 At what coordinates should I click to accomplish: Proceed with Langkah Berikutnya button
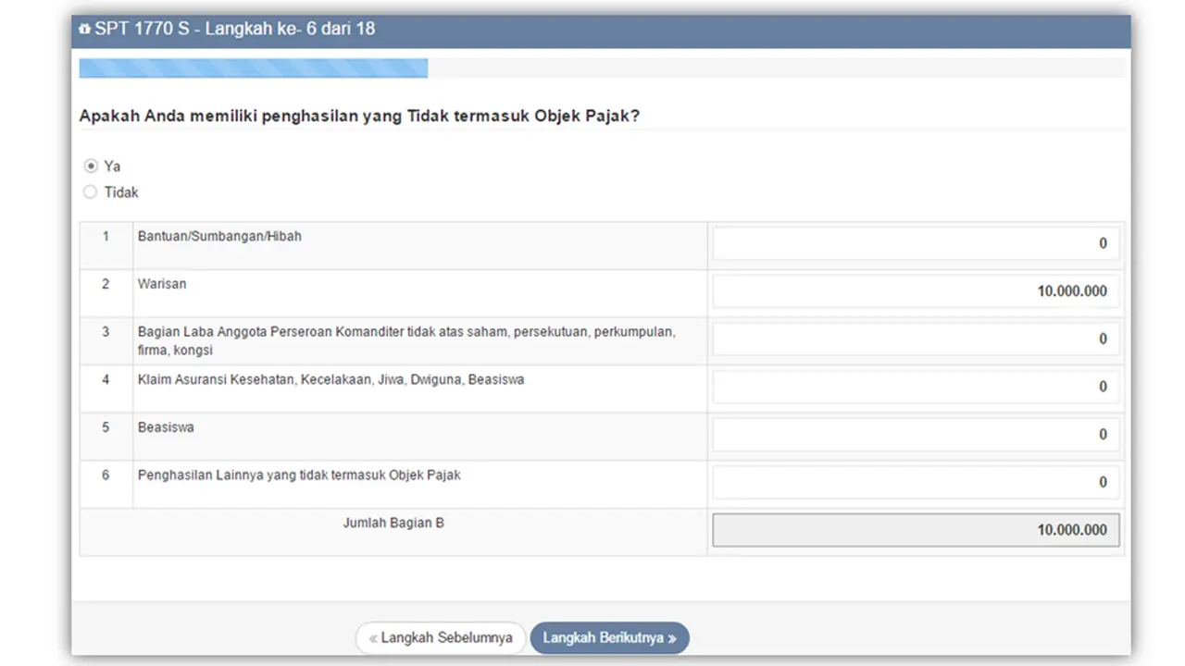(609, 638)
